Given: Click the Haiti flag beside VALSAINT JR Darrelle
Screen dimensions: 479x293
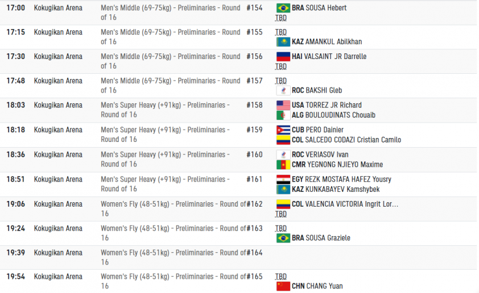Looking at the screenshot, I should tap(283, 56).
